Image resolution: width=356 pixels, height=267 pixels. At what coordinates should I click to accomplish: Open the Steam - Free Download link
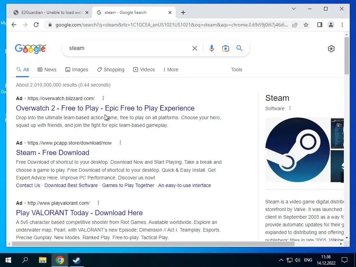click(52, 153)
